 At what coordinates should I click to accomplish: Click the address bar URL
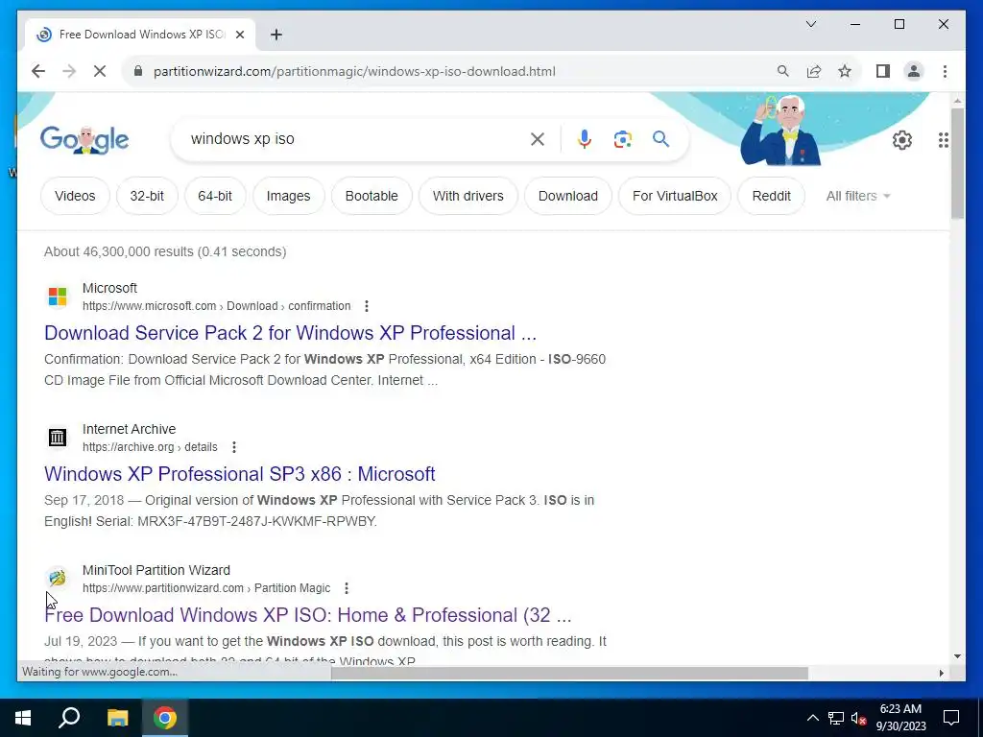354,71
